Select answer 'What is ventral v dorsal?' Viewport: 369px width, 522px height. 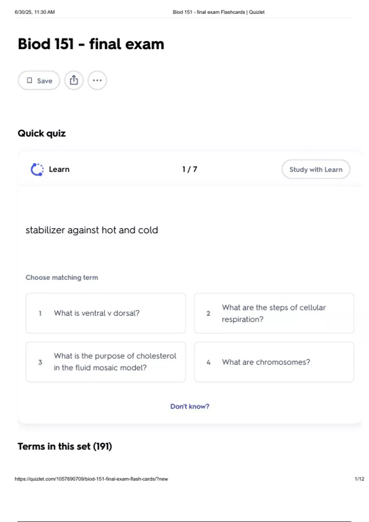pyautogui.click(x=106, y=313)
